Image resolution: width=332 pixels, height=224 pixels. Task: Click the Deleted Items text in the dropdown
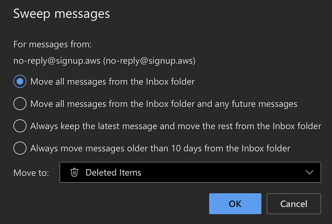click(x=113, y=172)
